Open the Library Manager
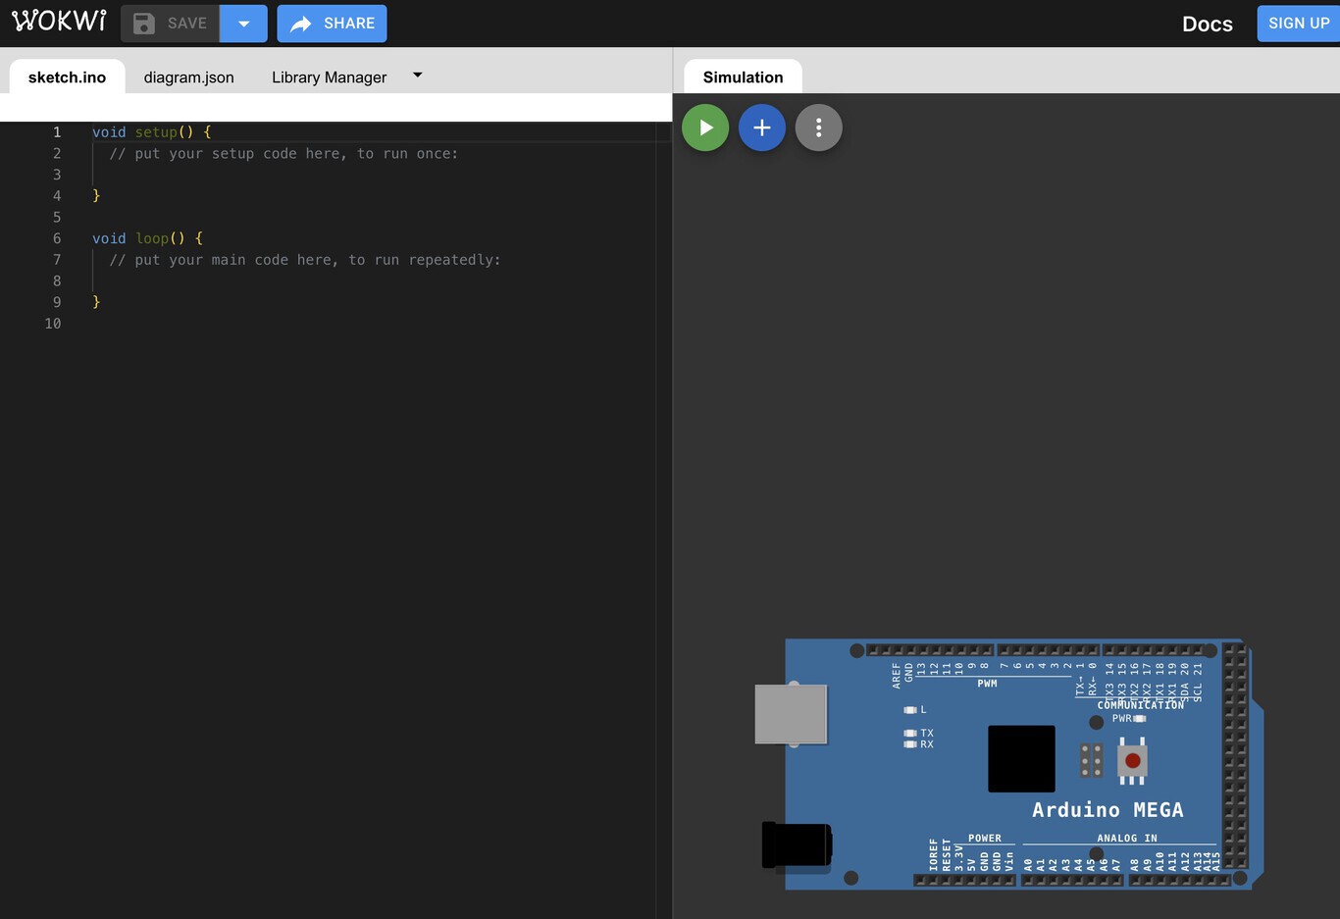Viewport: 1340px width, 919px height. point(329,77)
